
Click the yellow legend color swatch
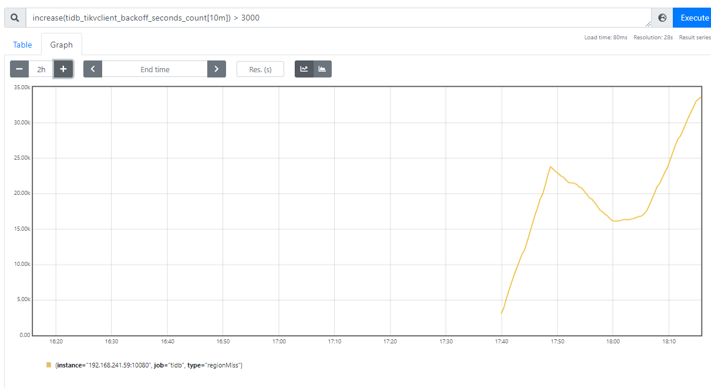49,365
